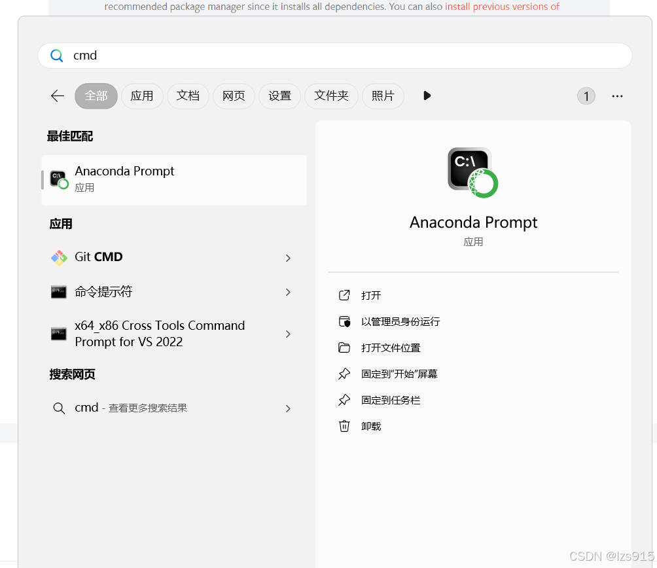Viewport: 657px width, 568px height.
Task: Click the round badge showing 1
Action: pyautogui.click(x=586, y=96)
